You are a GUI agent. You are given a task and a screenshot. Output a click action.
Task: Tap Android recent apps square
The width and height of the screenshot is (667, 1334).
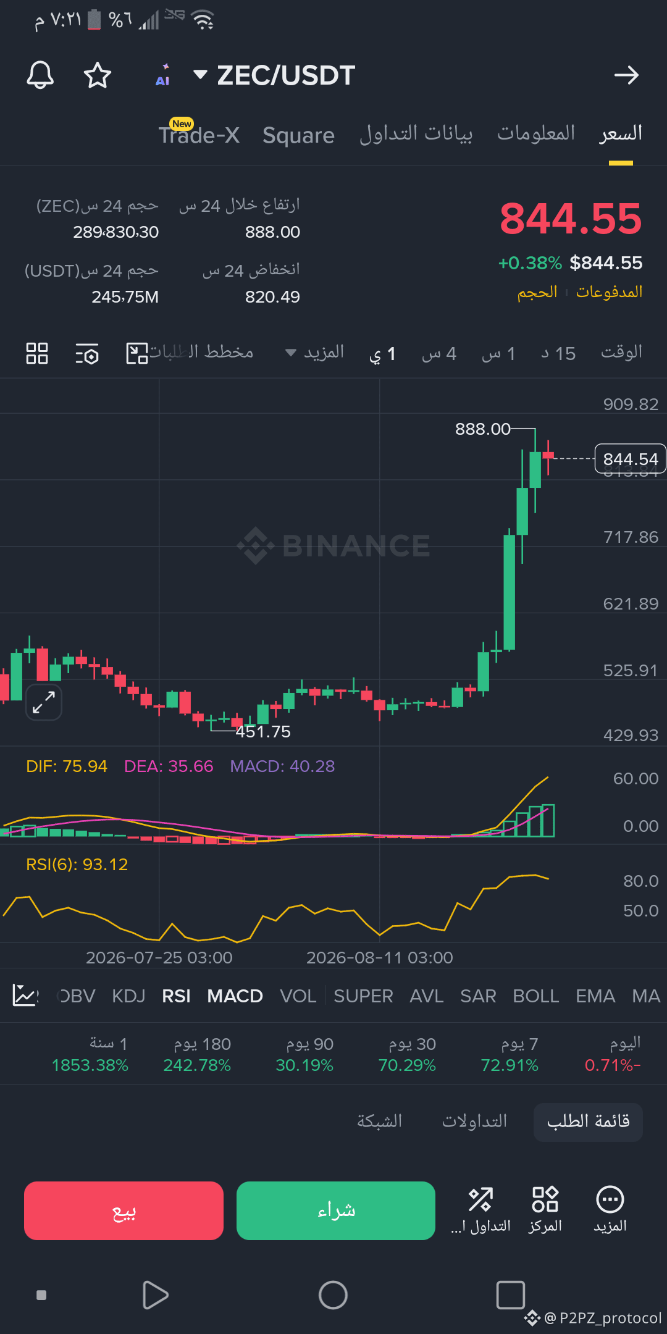click(x=511, y=1295)
